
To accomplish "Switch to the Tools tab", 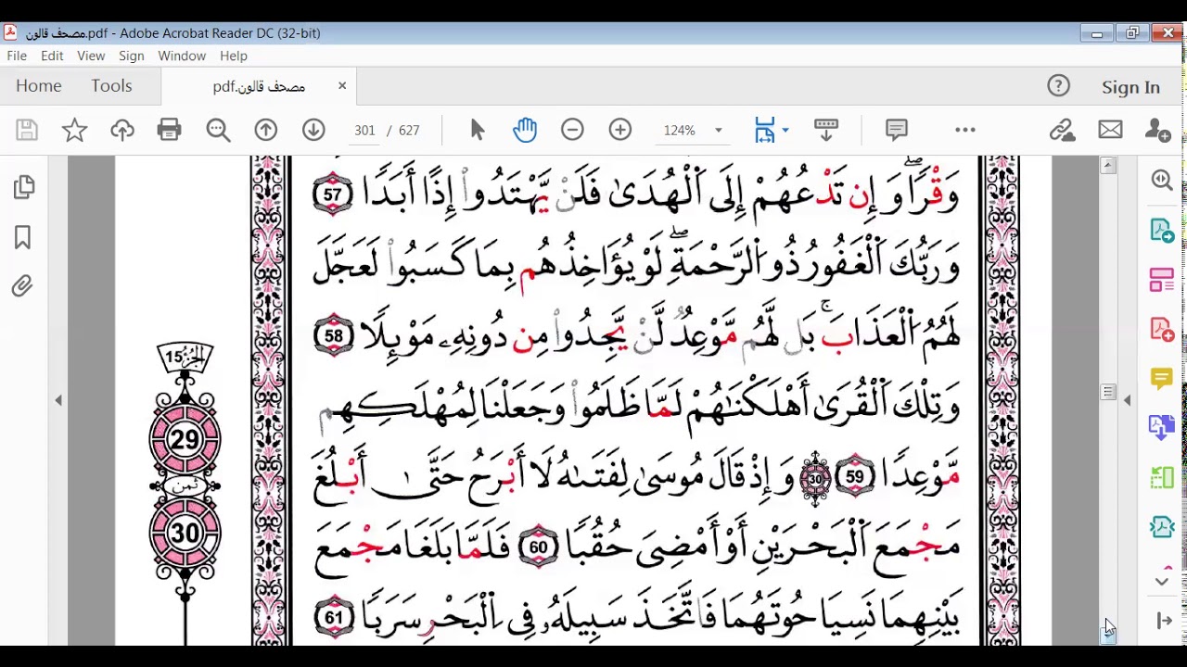I will pyautogui.click(x=111, y=86).
